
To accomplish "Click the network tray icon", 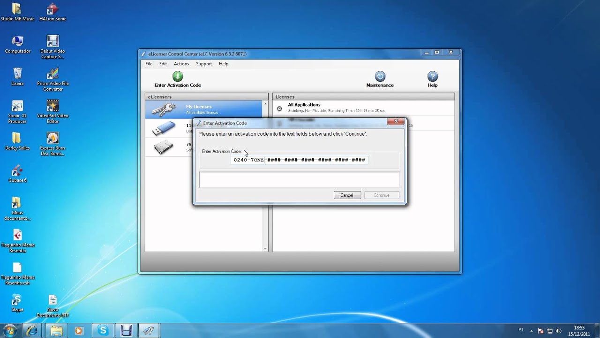I will 550,330.
